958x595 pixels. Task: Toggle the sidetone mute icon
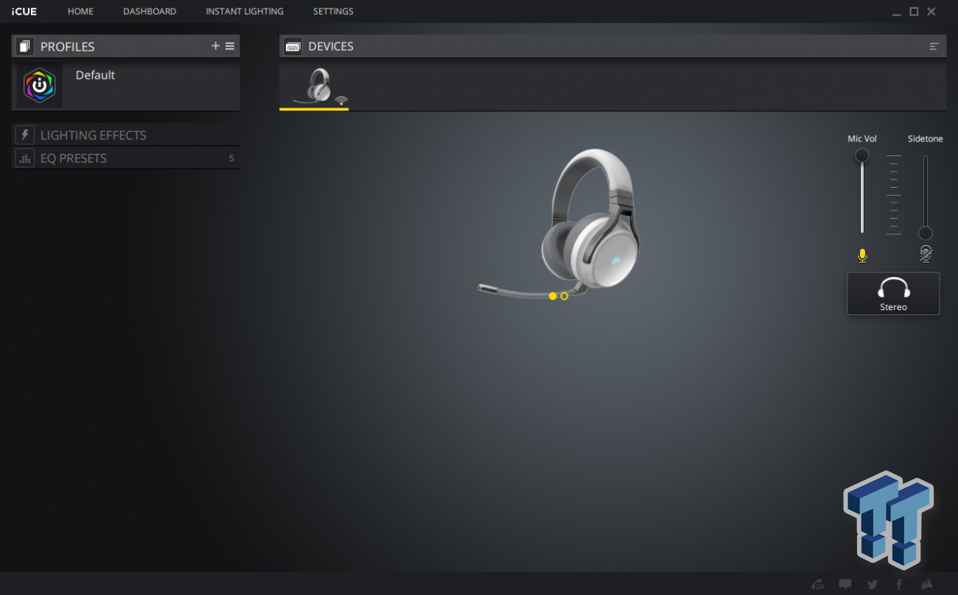926,254
